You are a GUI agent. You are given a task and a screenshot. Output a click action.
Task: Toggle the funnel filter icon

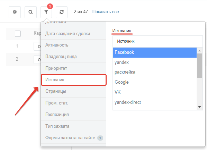coord(46,12)
